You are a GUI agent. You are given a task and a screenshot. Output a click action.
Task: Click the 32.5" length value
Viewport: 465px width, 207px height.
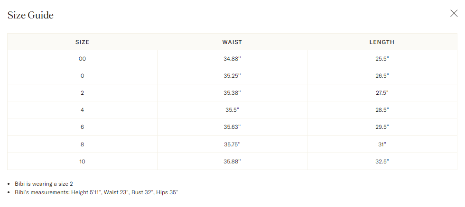point(382,162)
